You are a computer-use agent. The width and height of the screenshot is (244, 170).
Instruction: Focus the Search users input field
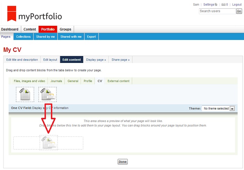point(217,11)
